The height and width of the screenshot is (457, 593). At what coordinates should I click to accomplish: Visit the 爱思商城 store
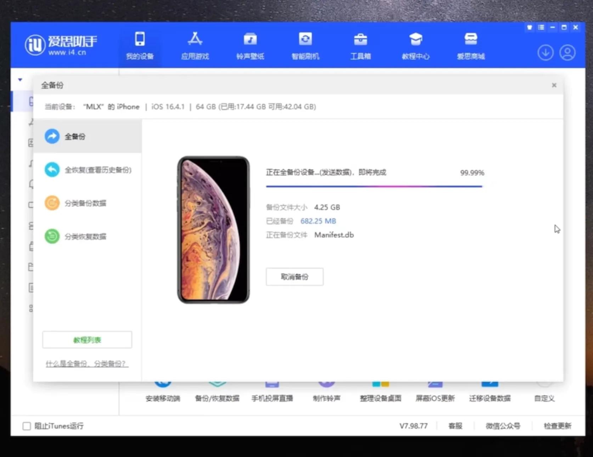coord(471,46)
